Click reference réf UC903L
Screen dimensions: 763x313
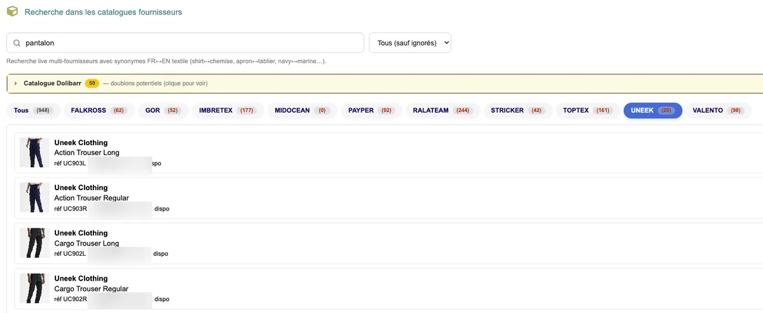coord(70,163)
